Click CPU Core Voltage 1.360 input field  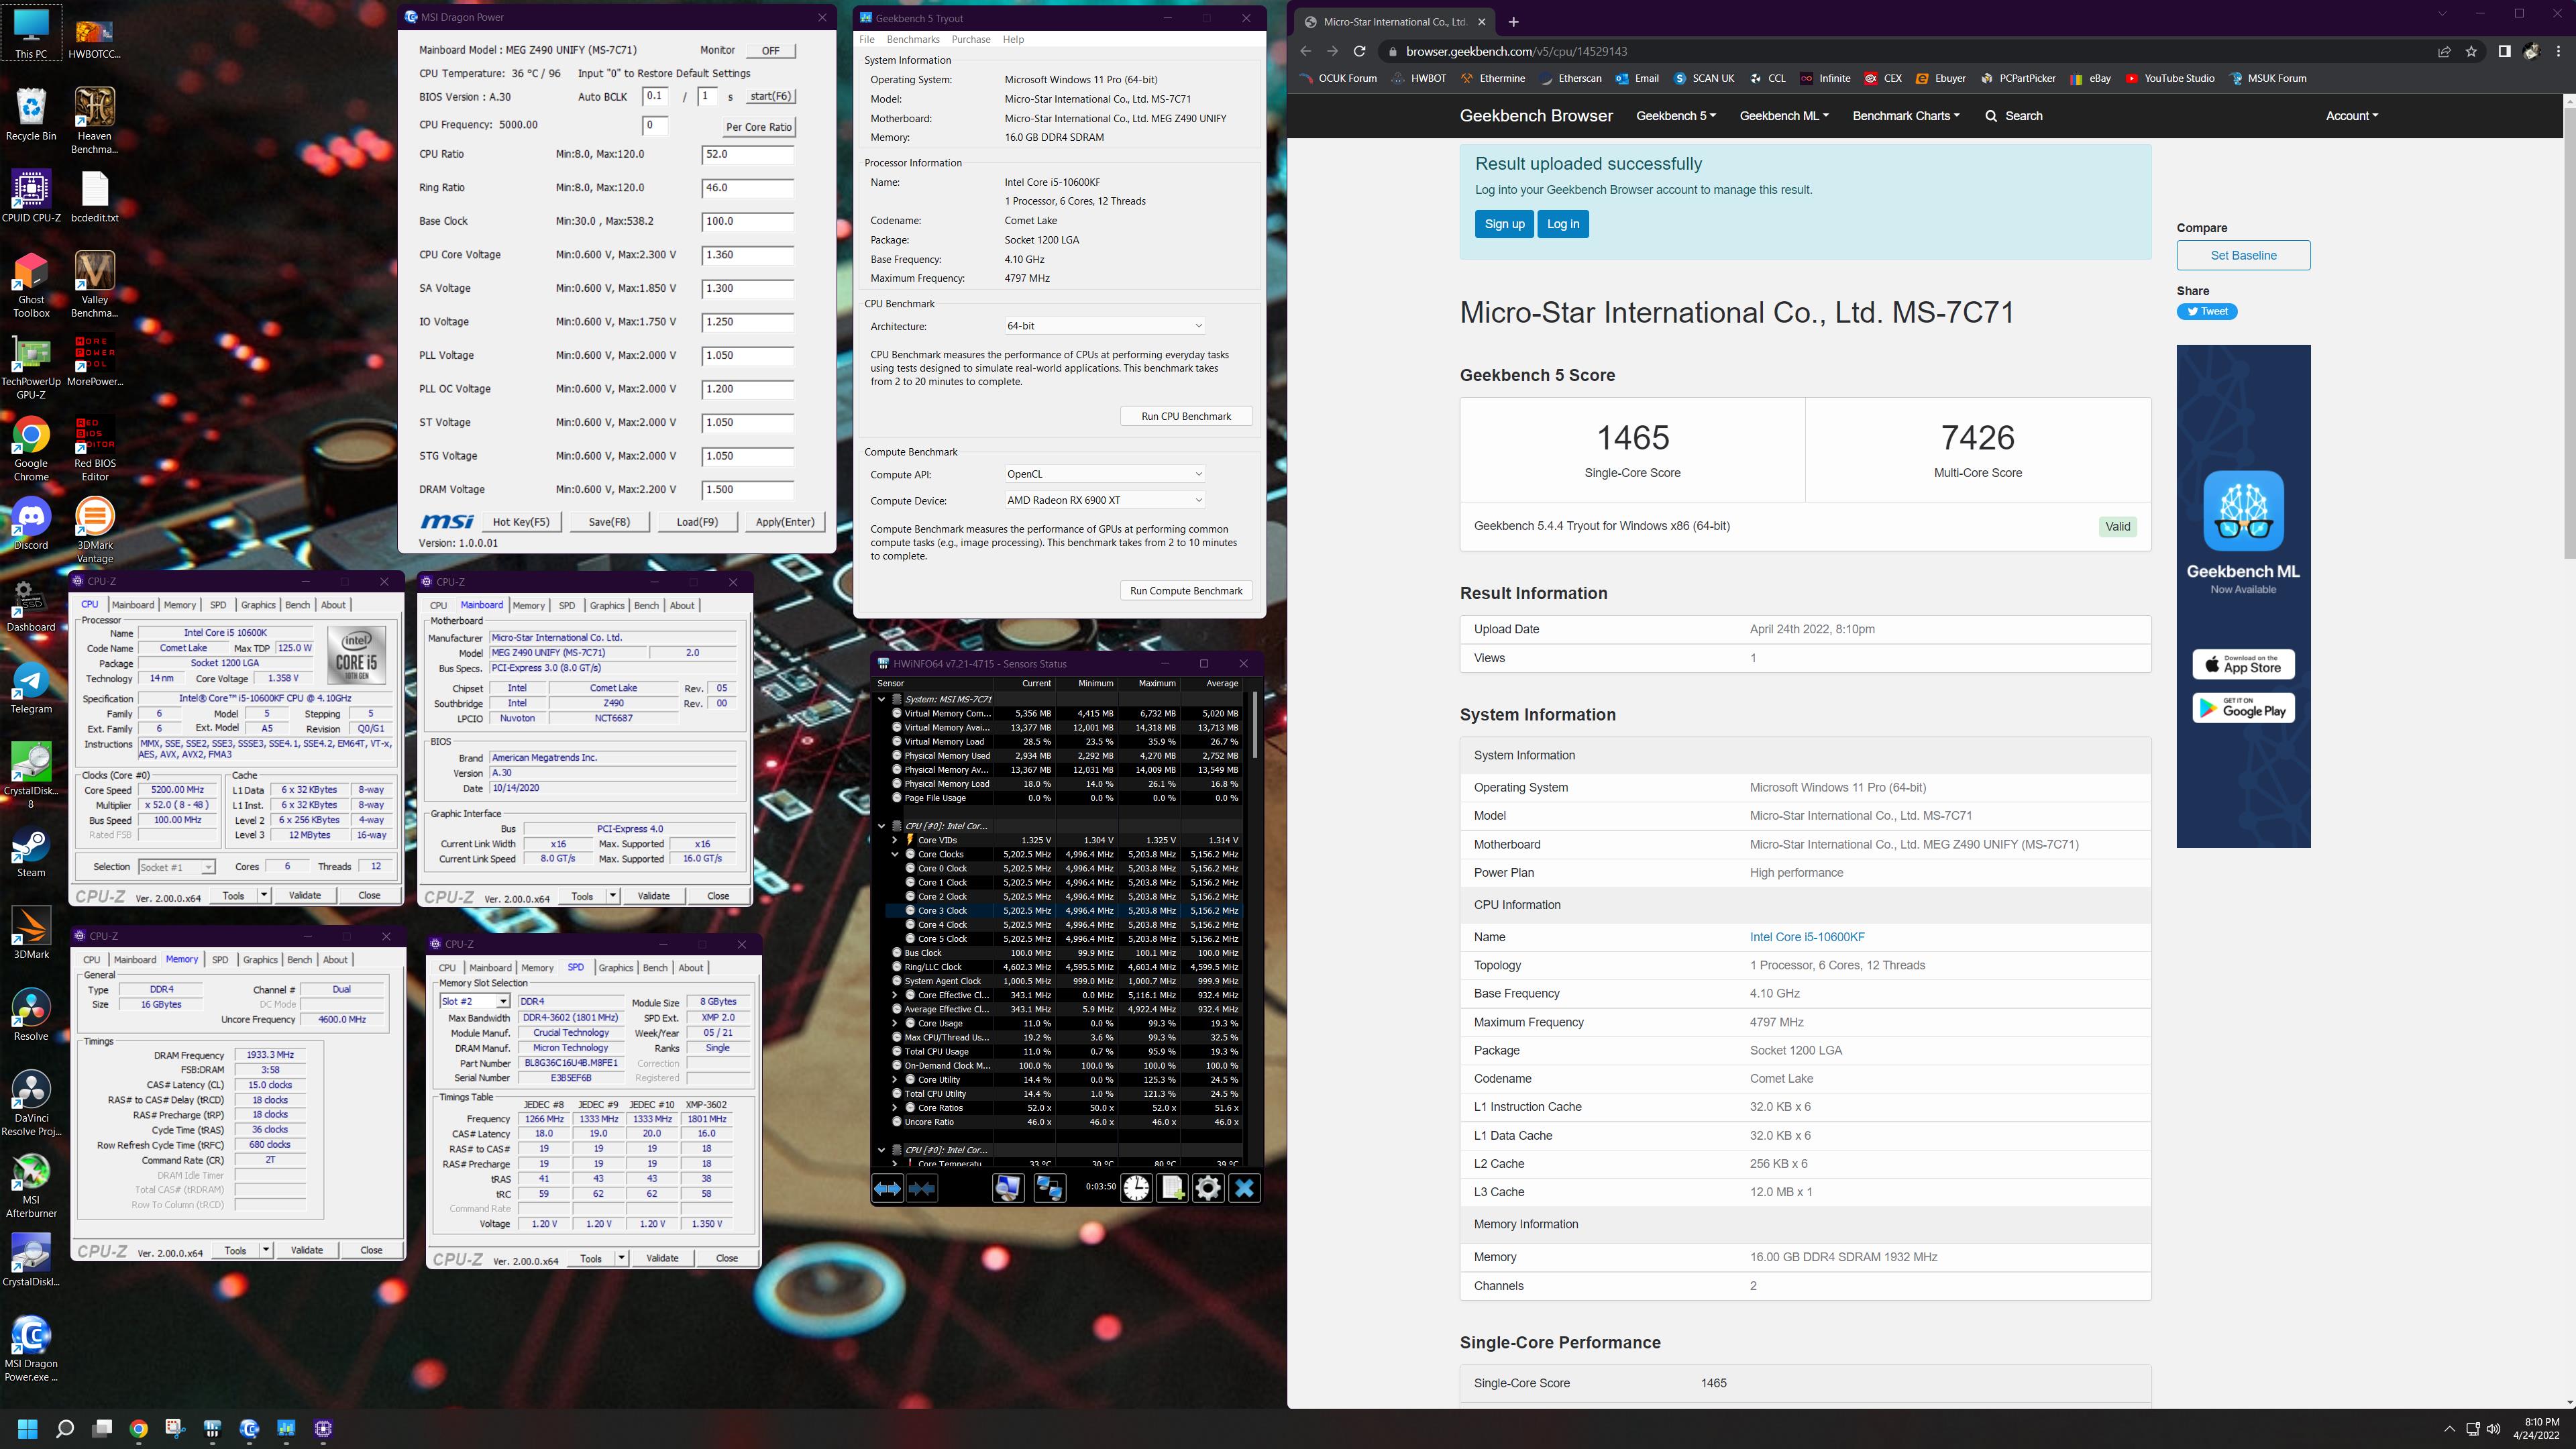click(747, 255)
